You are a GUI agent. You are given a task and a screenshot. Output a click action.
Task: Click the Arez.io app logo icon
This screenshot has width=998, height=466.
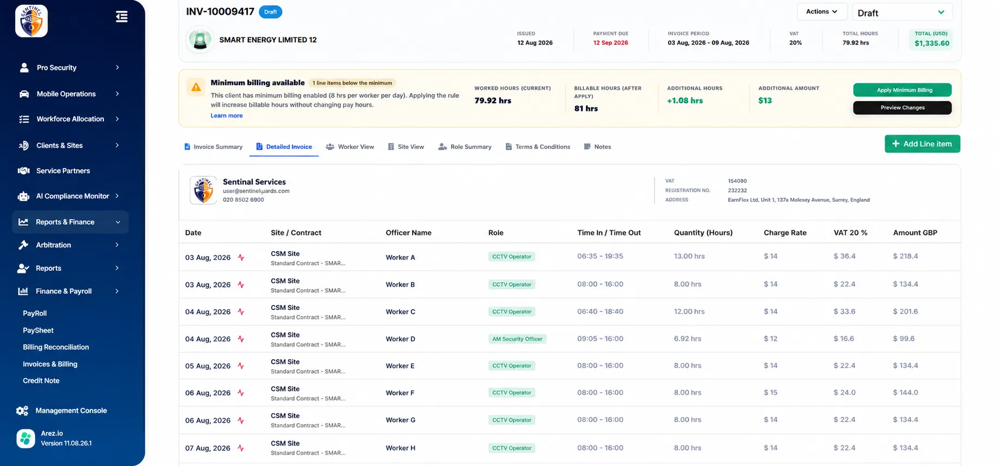click(x=26, y=438)
